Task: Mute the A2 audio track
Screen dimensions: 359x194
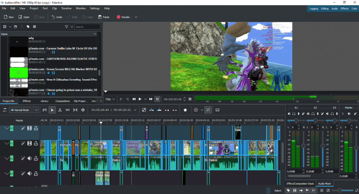Action: (x=29, y=173)
